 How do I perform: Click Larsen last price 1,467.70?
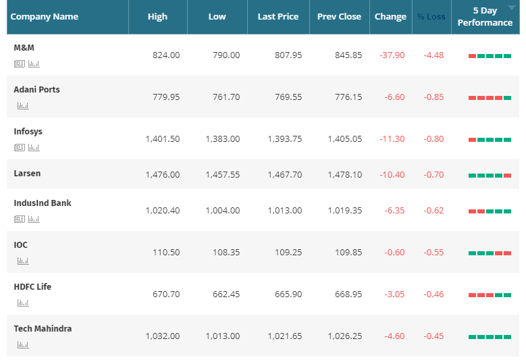[x=285, y=175]
